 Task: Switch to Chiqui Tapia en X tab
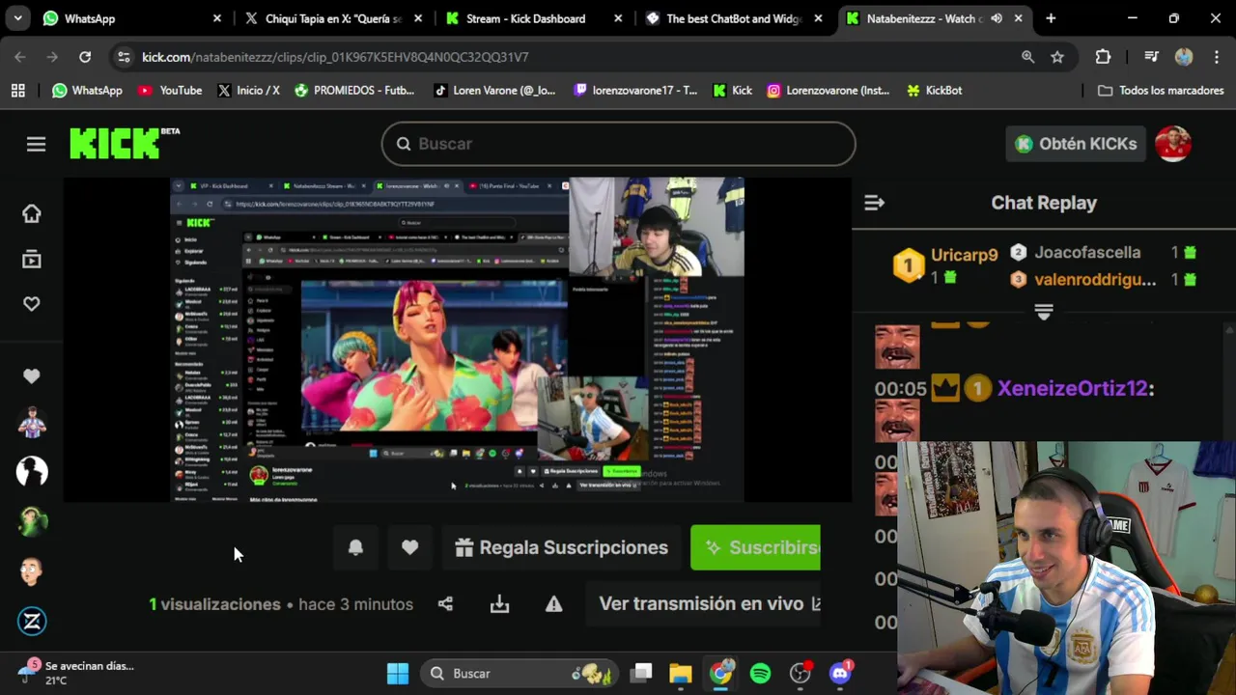coord(332,18)
